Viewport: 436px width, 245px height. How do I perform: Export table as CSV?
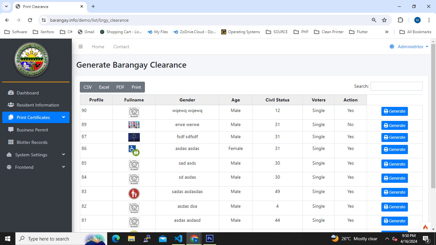click(x=87, y=87)
